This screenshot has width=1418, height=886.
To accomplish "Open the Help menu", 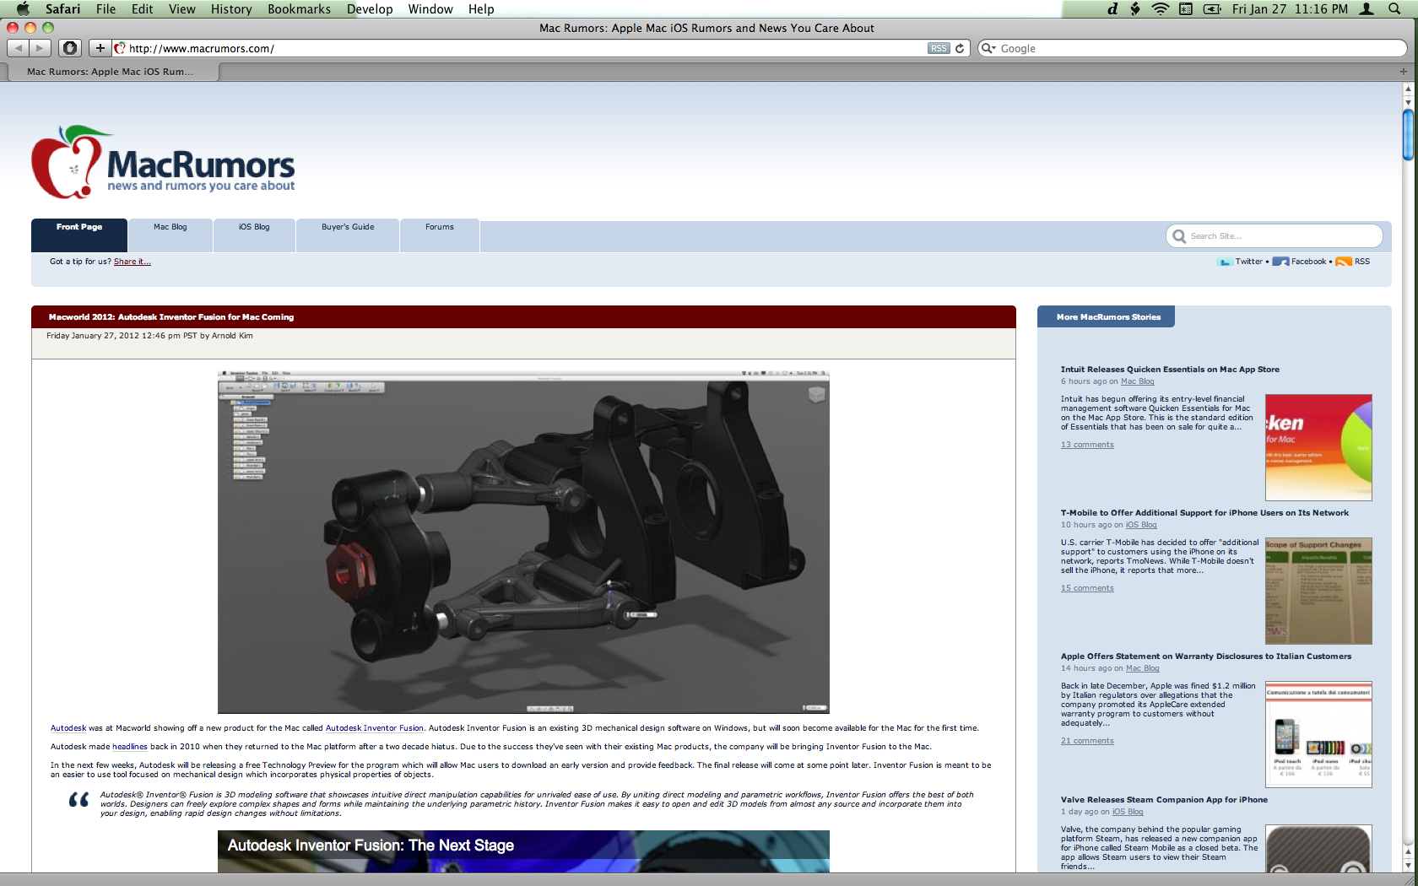I will [x=481, y=8].
